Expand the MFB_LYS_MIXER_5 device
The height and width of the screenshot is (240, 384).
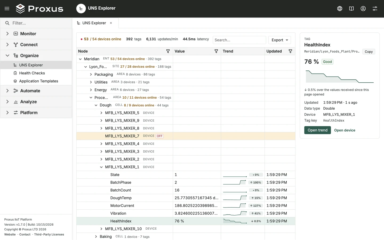pos(101,113)
